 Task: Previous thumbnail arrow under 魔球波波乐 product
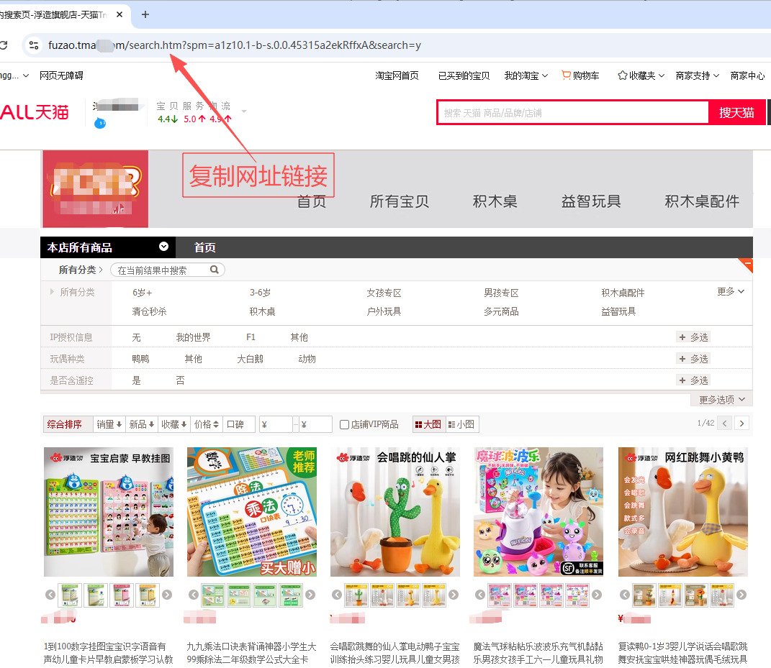click(480, 595)
